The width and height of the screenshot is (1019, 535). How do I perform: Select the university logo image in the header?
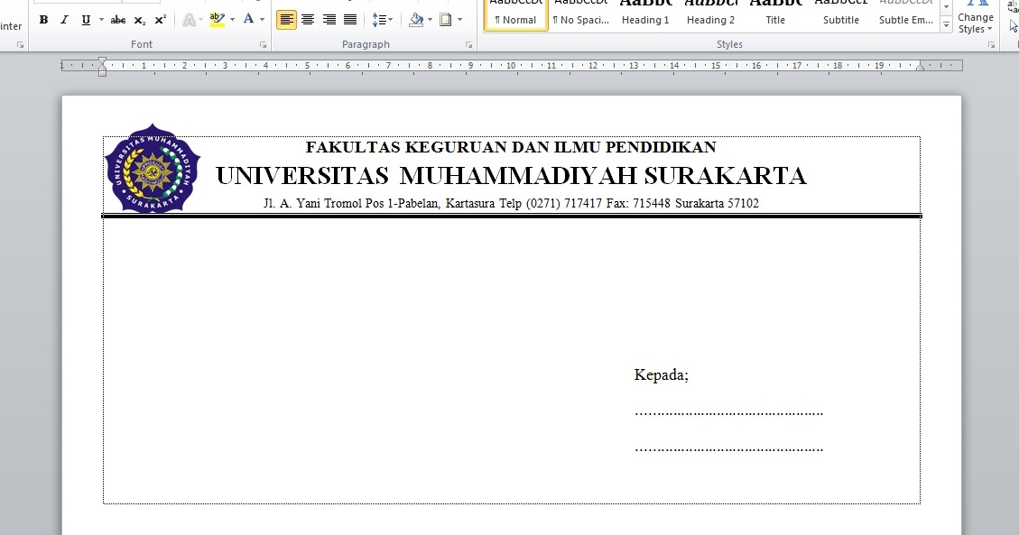pos(153,168)
